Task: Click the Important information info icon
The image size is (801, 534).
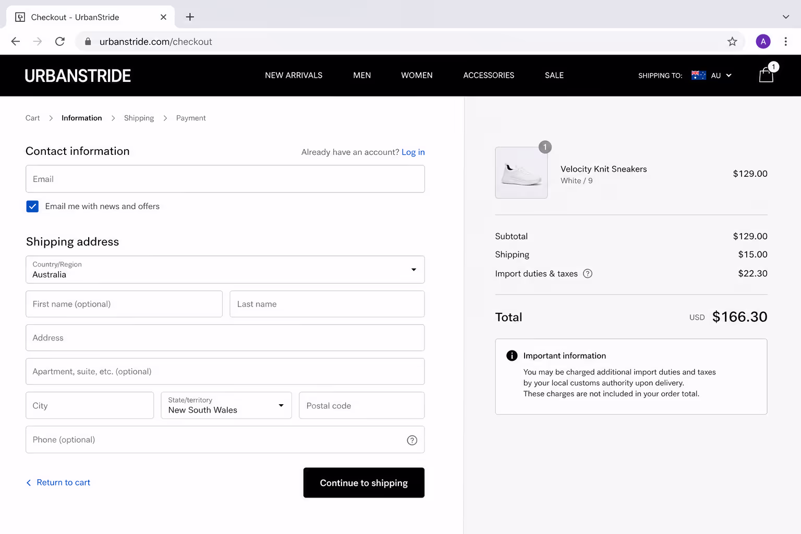Action: tap(512, 356)
